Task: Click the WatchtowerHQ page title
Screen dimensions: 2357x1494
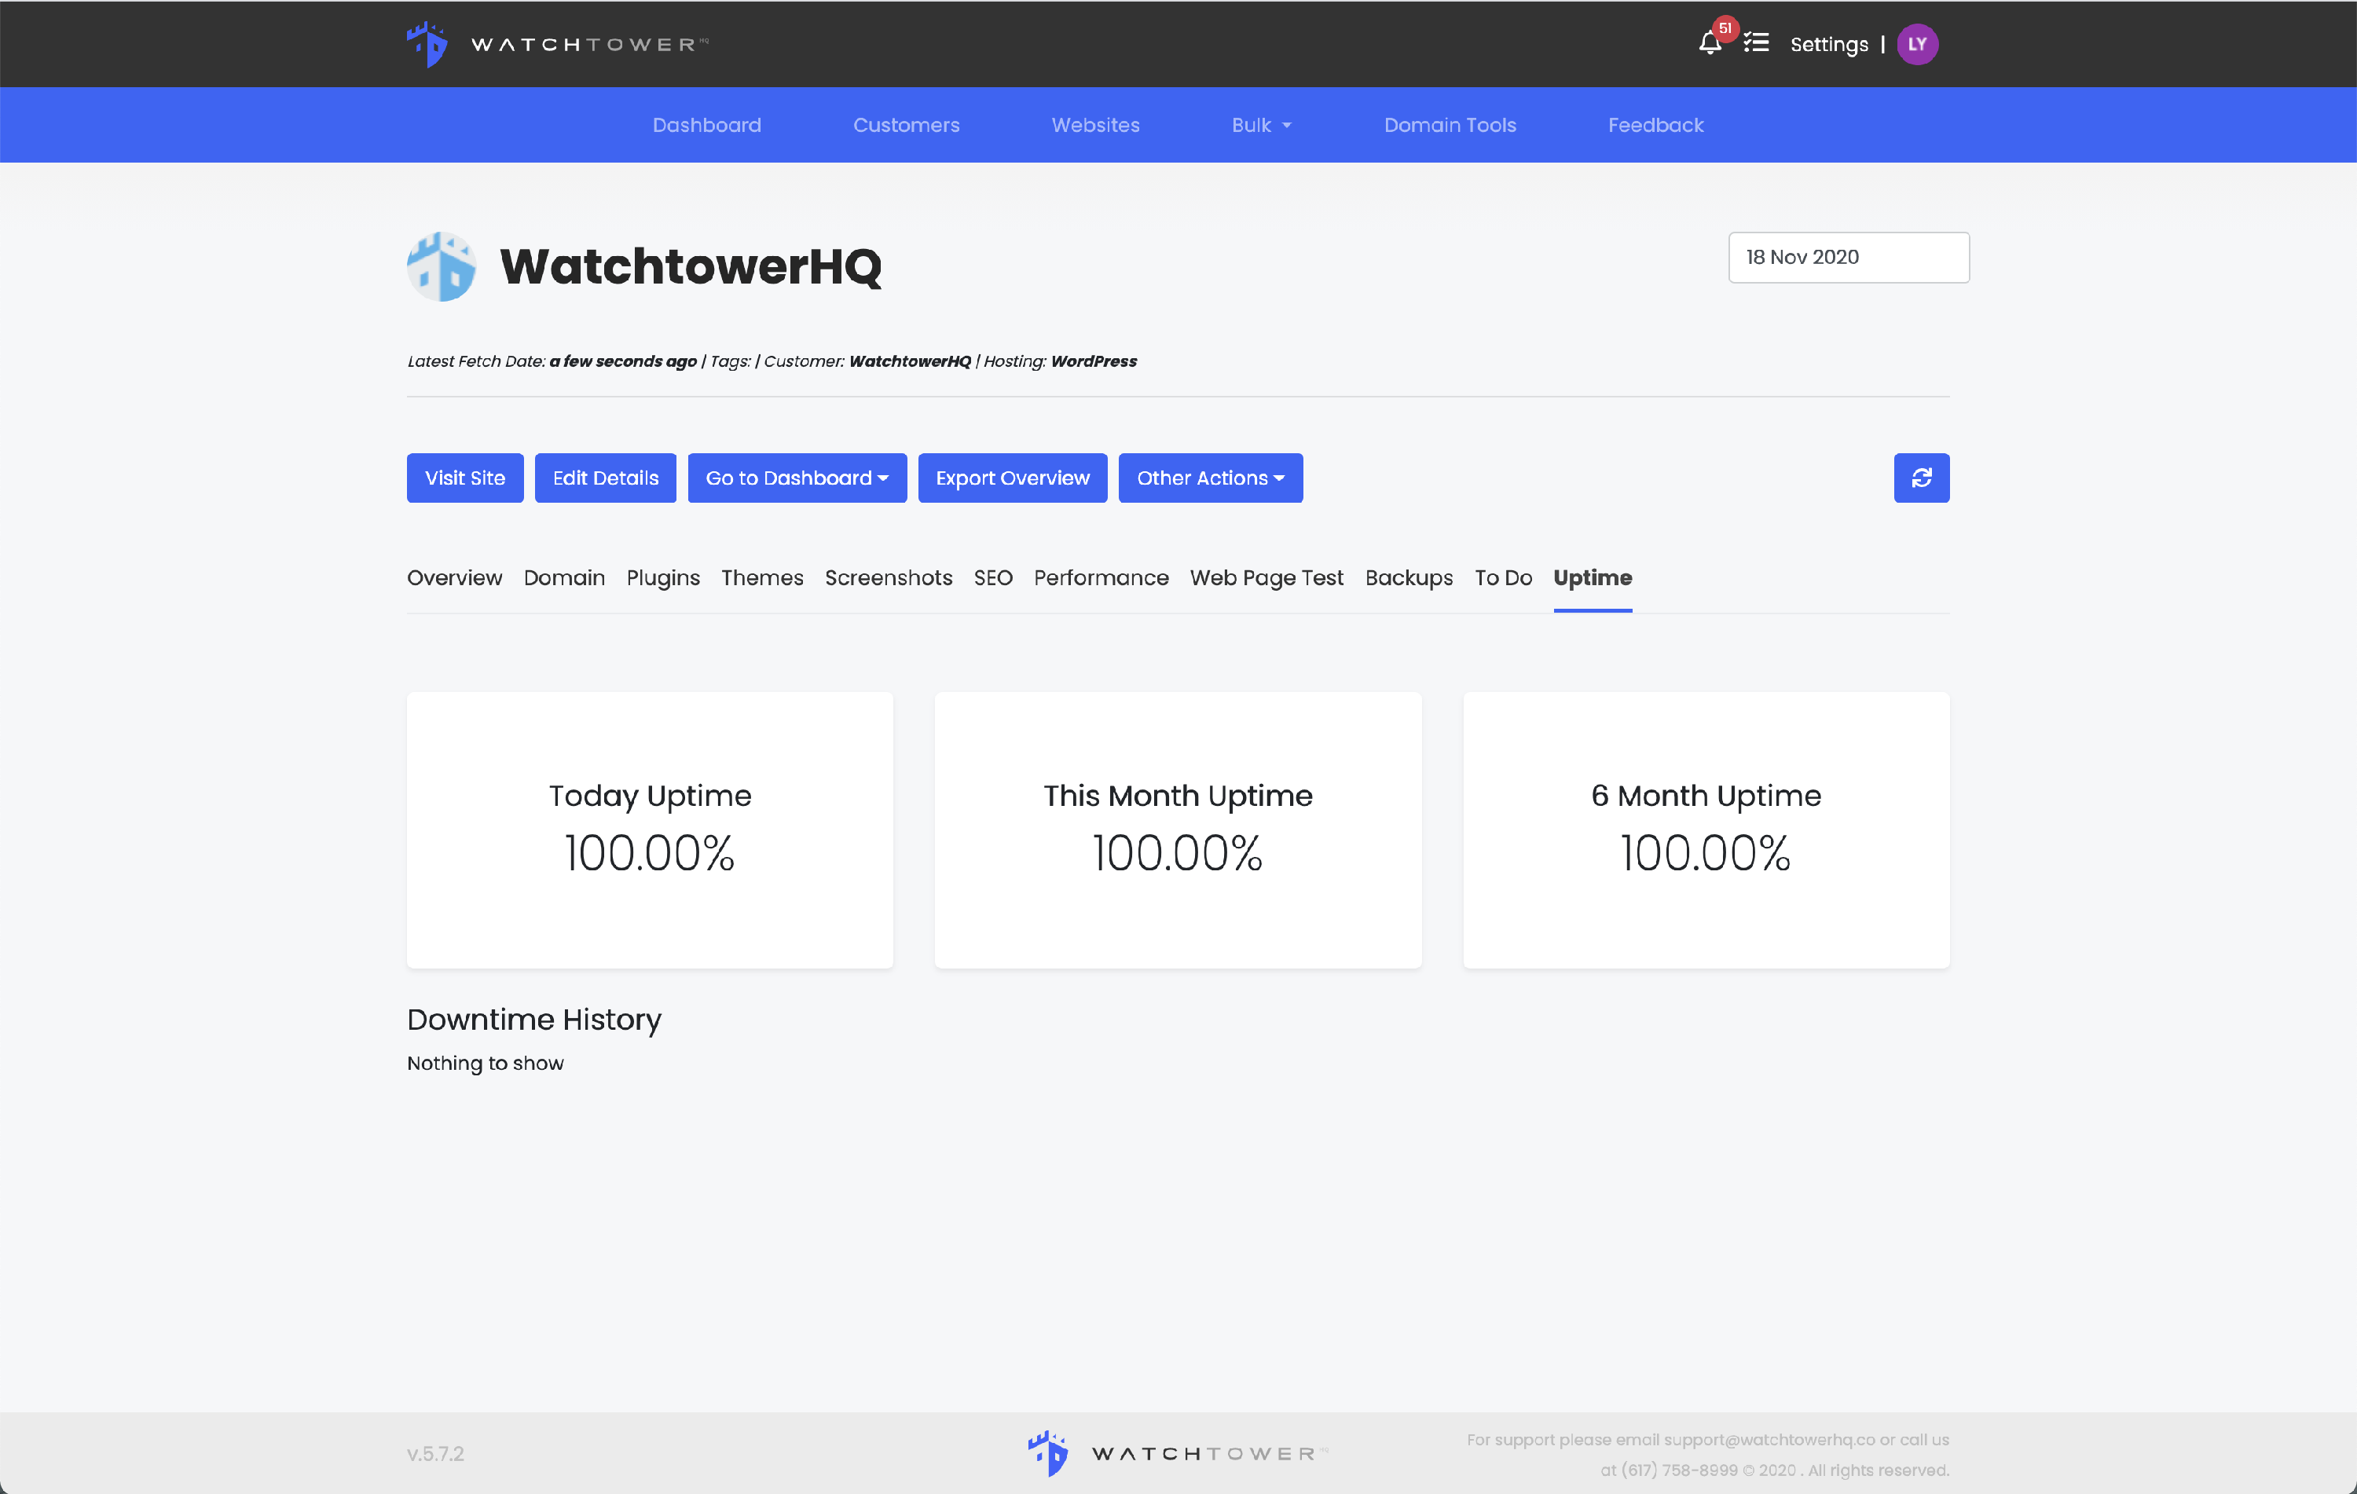Action: tap(690, 266)
